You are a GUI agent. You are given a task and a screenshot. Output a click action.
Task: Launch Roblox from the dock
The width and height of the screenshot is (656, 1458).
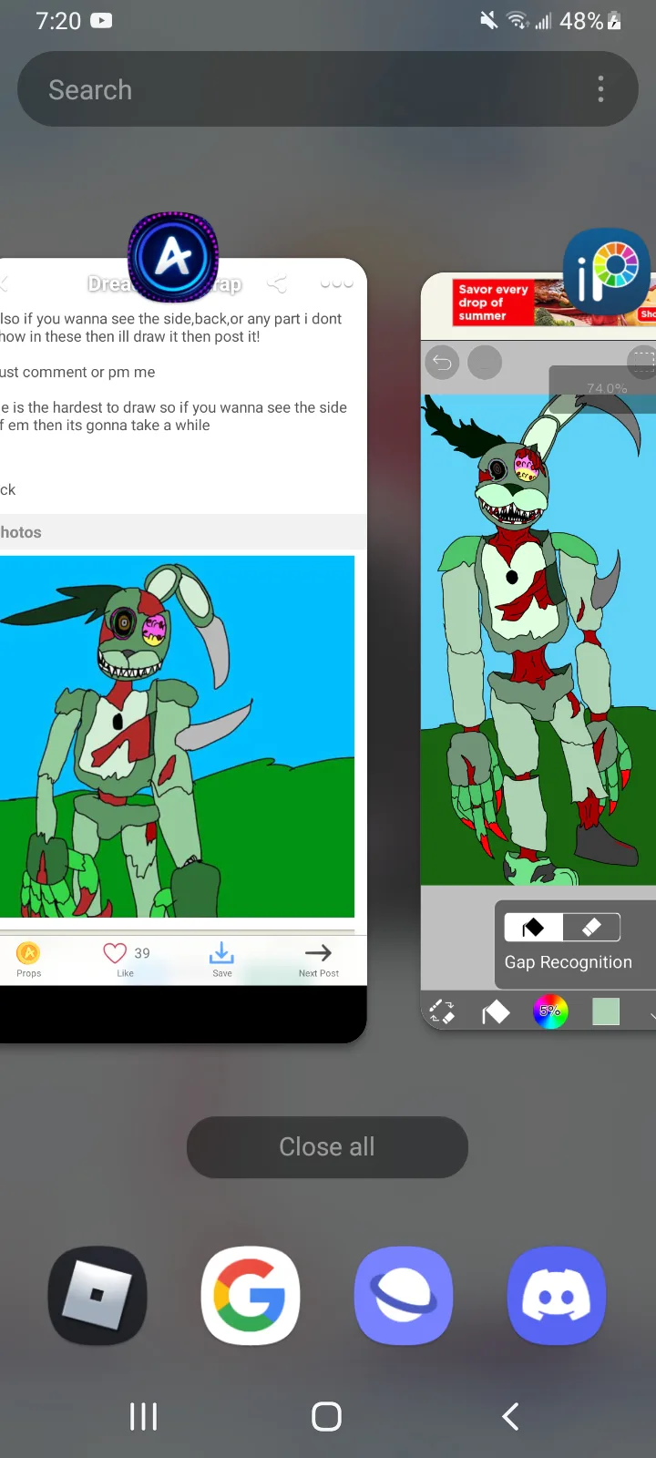[x=97, y=1295]
